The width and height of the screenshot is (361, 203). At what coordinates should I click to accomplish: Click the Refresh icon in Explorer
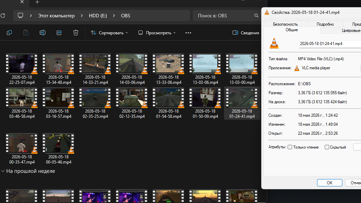pyautogui.click(x=3, y=16)
